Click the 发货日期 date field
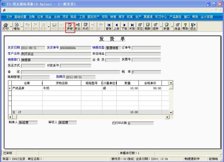 [33, 48]
